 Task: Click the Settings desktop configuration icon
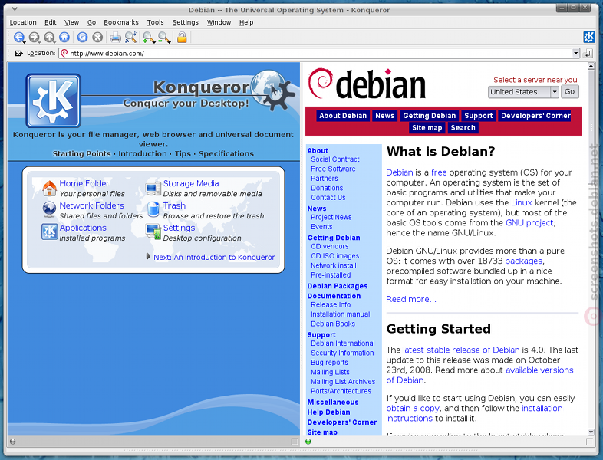coord(153,232)
